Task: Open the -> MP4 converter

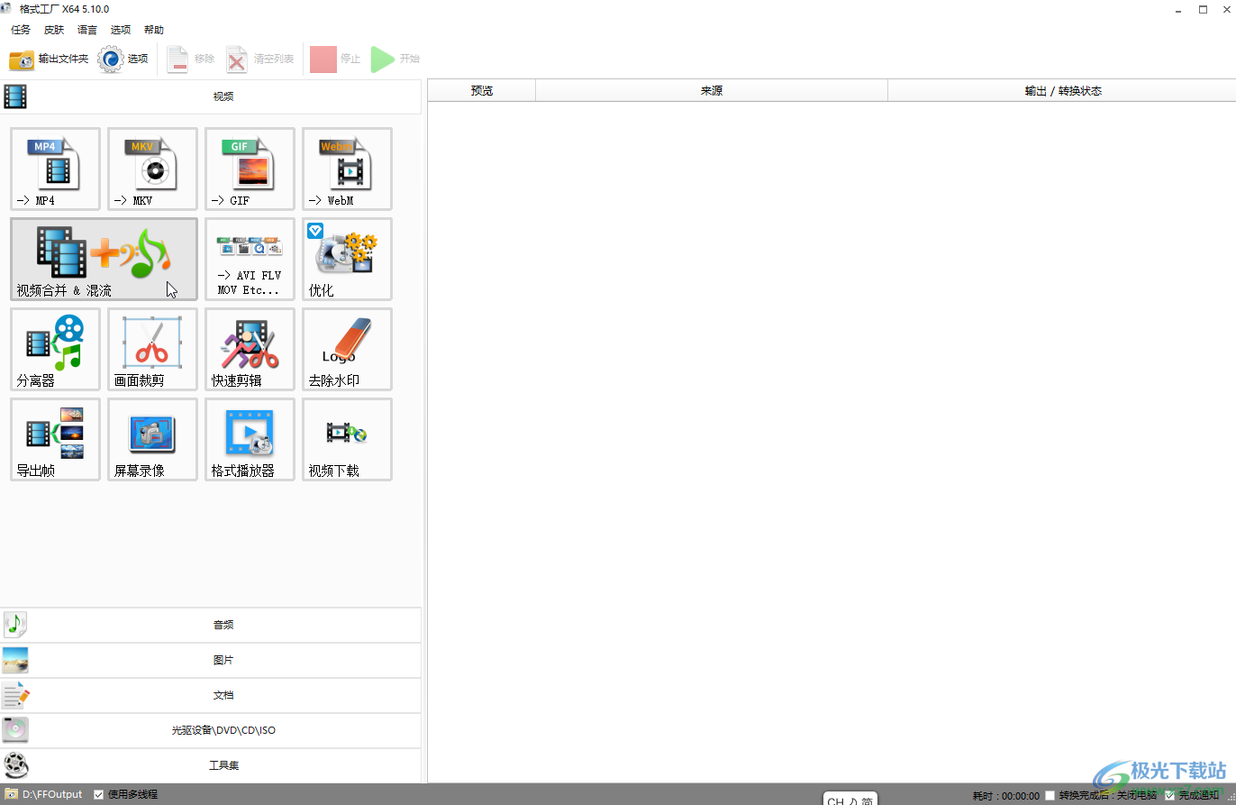Action: coord(55,169)
